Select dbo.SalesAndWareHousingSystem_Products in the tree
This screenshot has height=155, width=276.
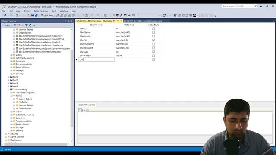[x=39, y=42]
